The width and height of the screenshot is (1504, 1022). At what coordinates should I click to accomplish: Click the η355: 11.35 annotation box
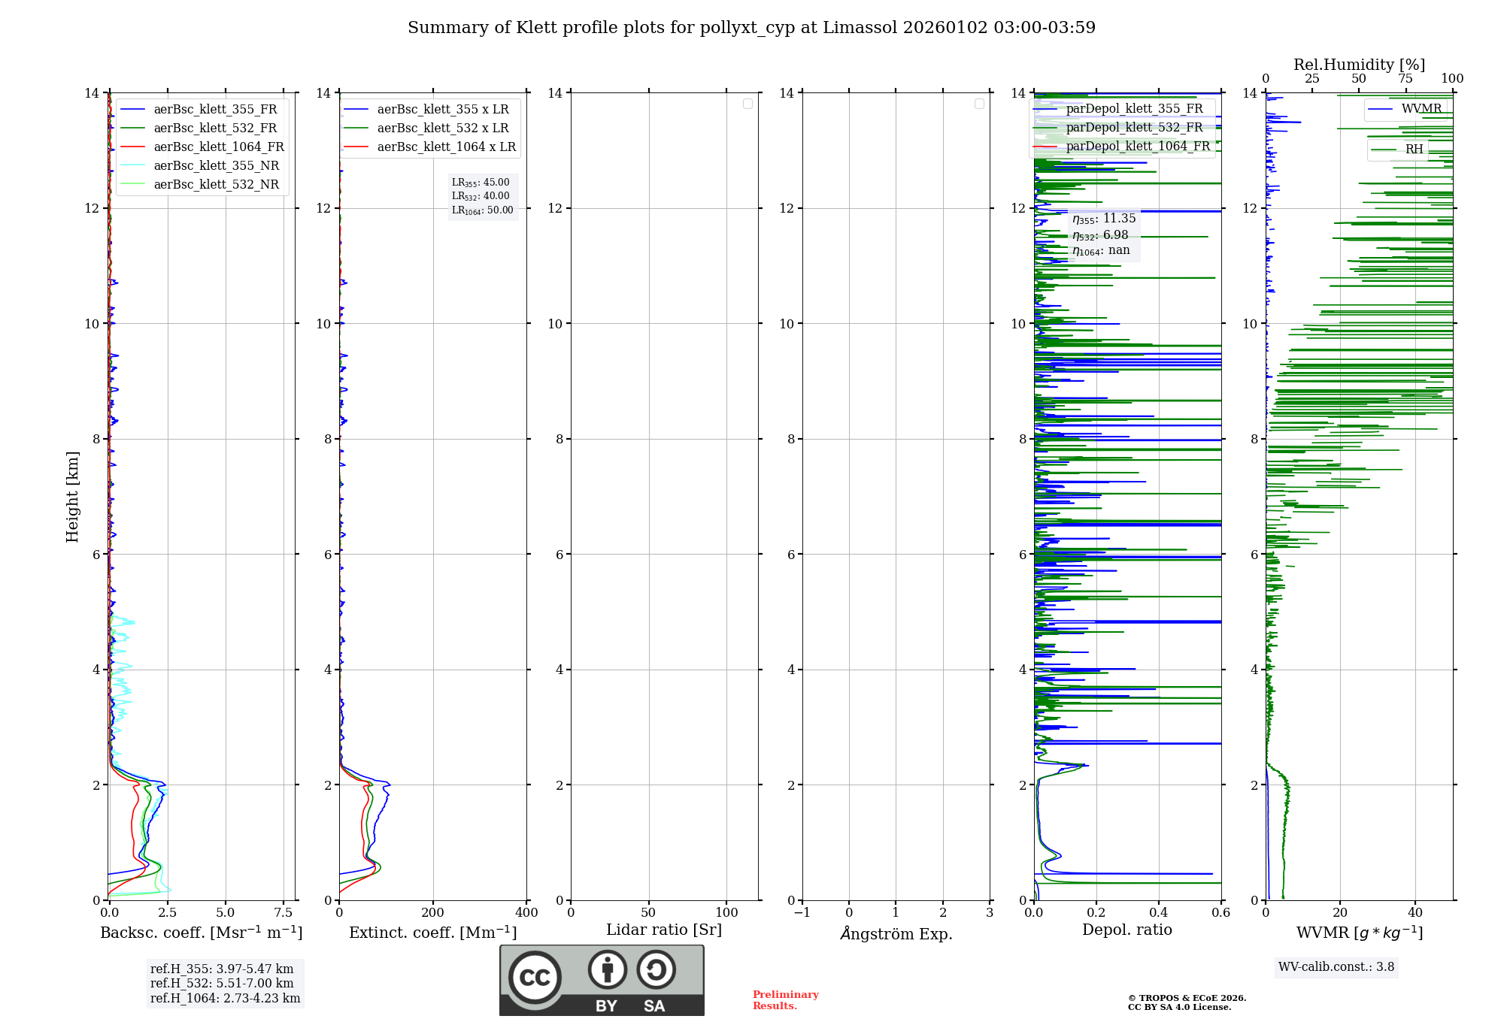tap(1104, 219)
